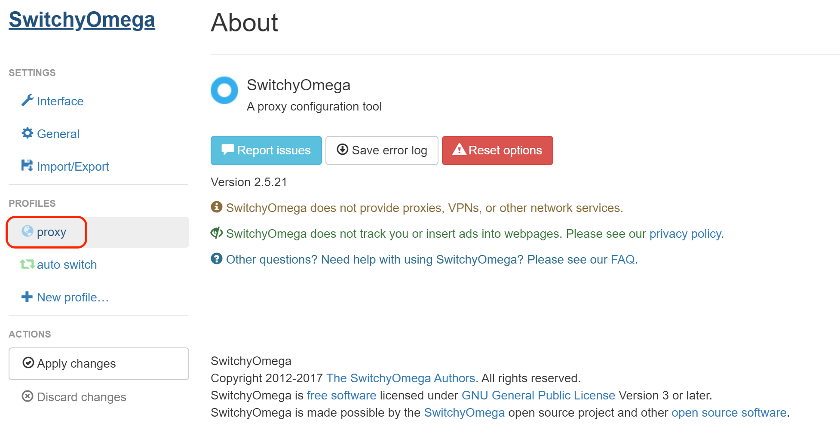The height and width of the screenshot is (436, 840).
Task: Click the wrench icon beside Interface
Action: coord(28,101)
